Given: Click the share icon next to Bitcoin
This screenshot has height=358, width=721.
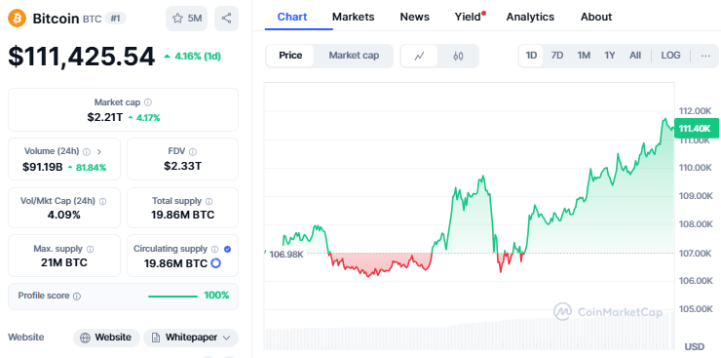Looking at the screenshot, I should (x=226, y=19).
